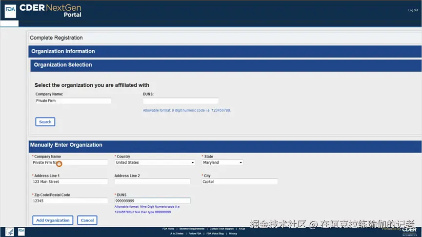This screenshot has width=422, height=237.
Task: Log out of the portal
Action: coord(413,10)
